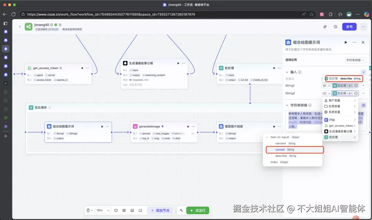
Task: Run the 提取图片链接 node
Action: tap(274, 126)
